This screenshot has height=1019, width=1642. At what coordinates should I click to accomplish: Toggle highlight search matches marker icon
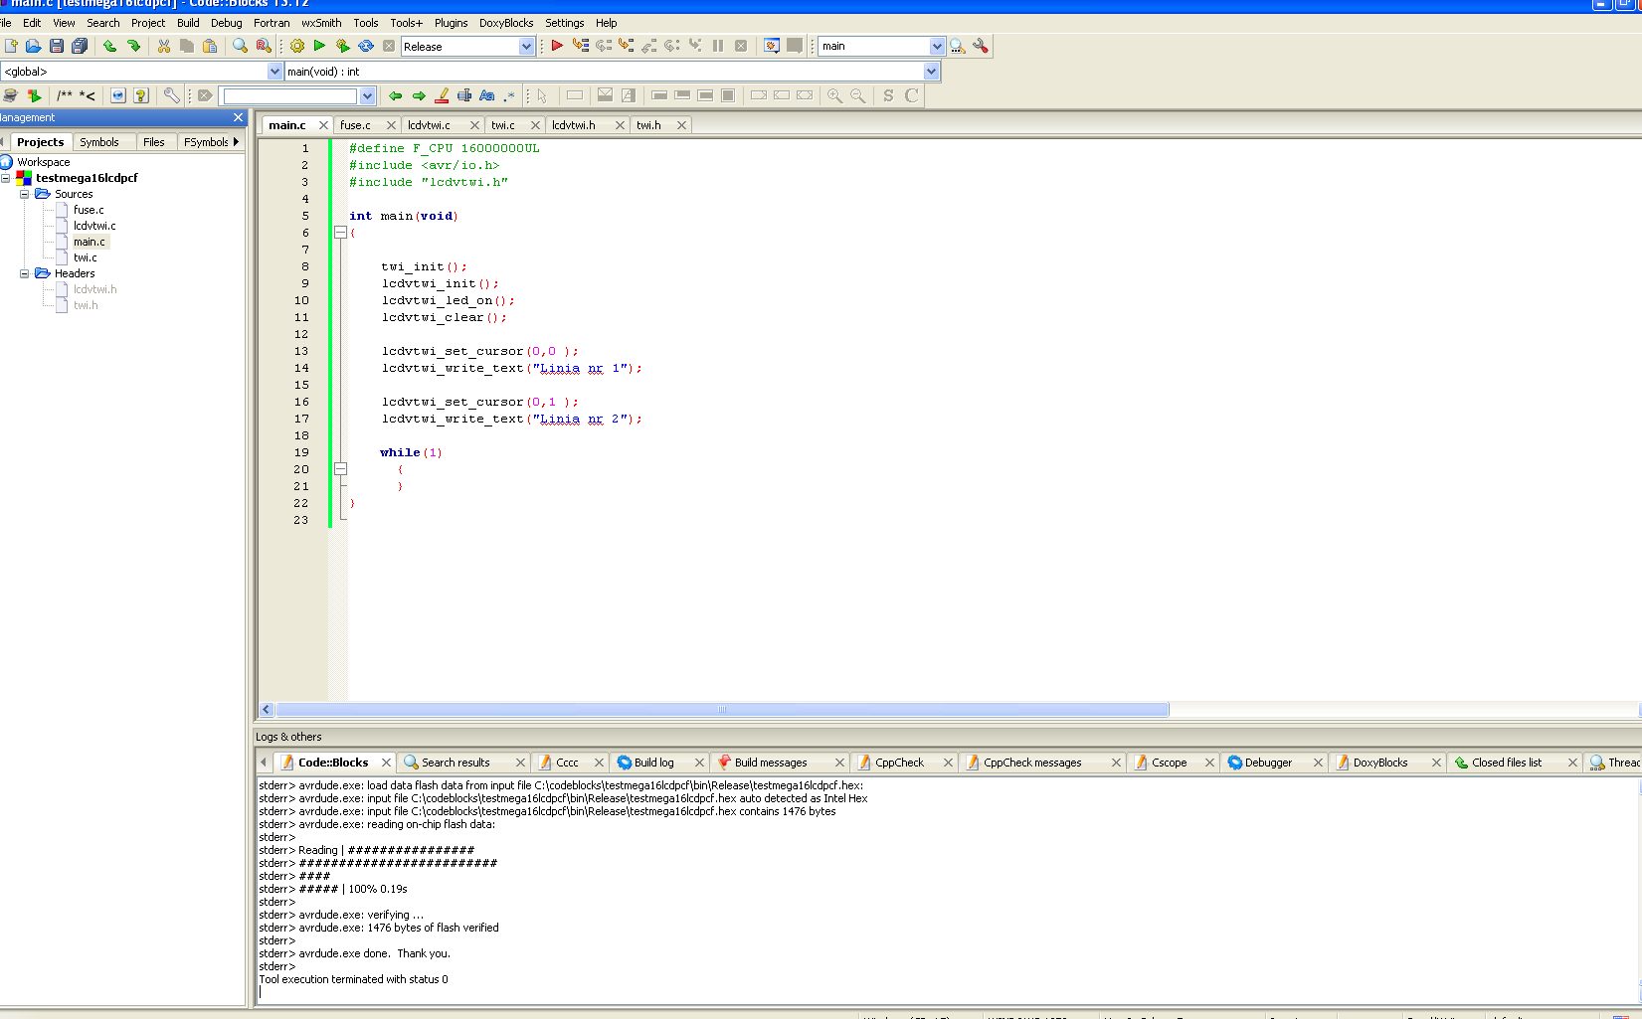point(442,95)
